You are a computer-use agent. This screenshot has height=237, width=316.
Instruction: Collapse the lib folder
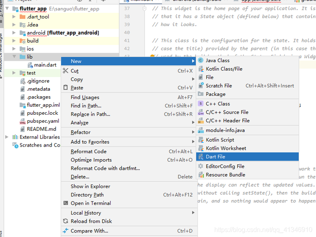[14, 56]
